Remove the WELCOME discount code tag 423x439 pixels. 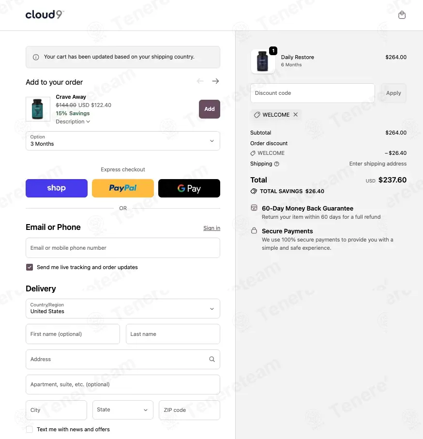296,115
